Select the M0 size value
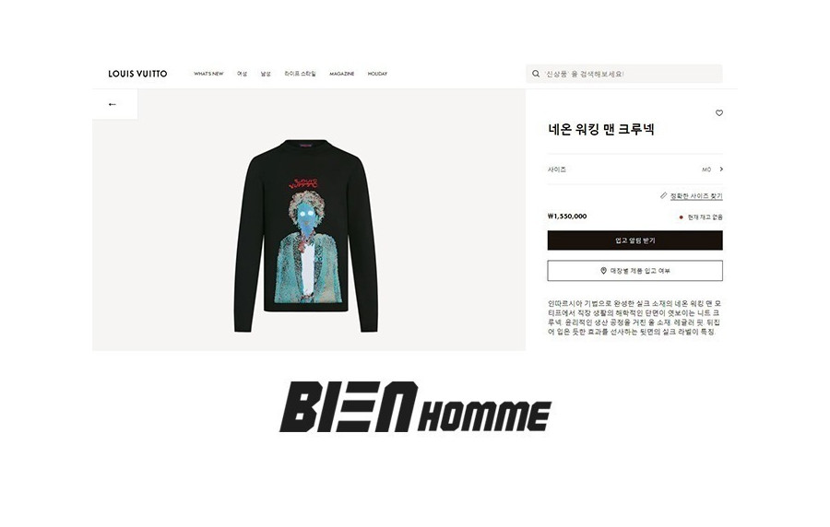Screen dimensions: 830x527 [x=706, y=170]
